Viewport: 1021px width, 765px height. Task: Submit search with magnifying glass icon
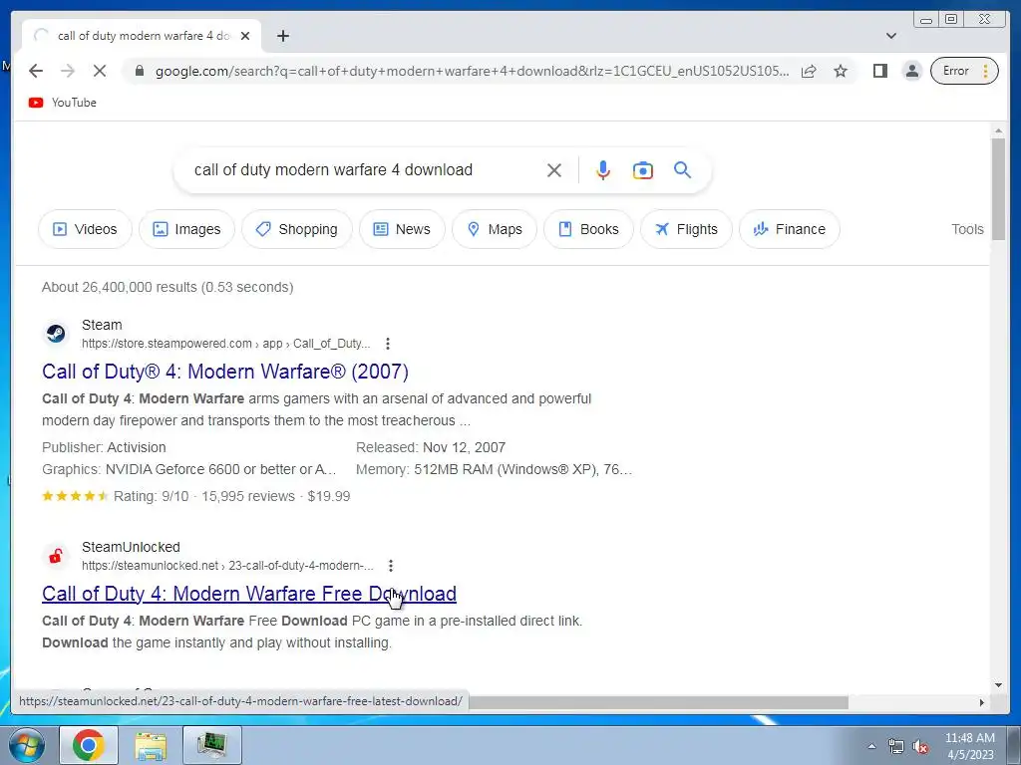pyautogui.click(x=682, y=170)
